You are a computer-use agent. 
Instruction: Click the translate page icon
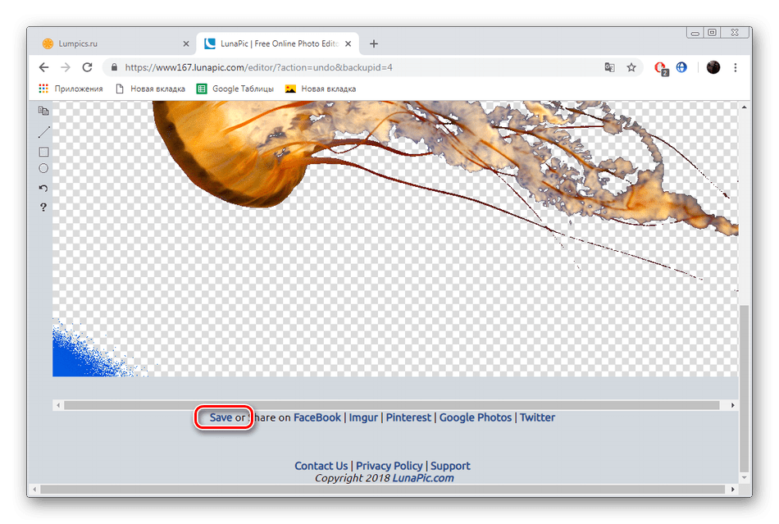609,67
